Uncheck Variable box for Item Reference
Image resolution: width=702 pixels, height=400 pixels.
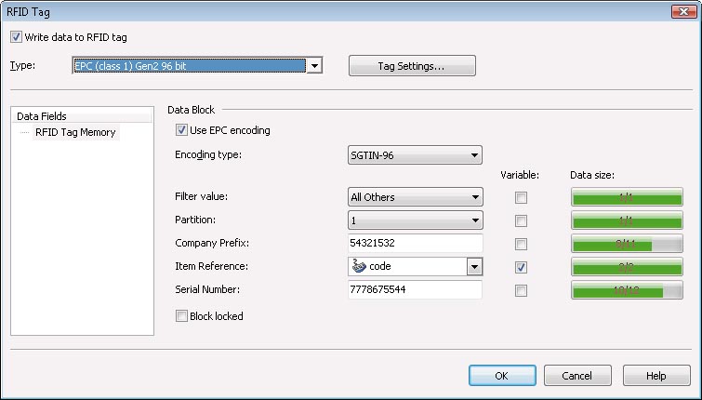coord(521,267)
